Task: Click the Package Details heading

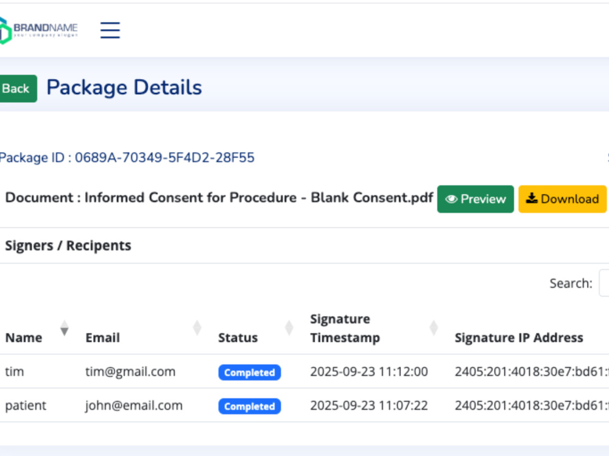Action: coord(124,88)
